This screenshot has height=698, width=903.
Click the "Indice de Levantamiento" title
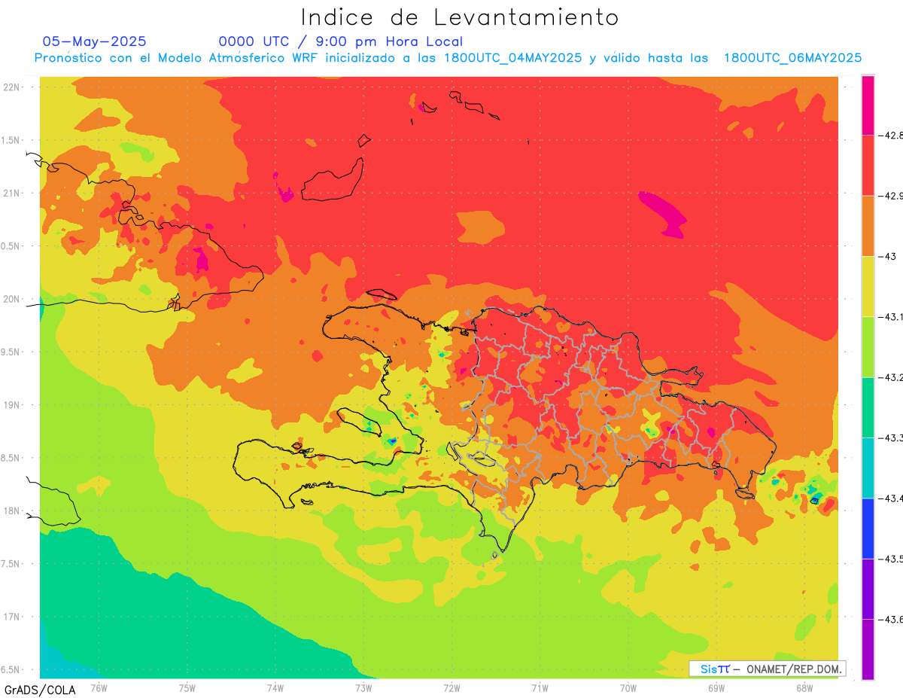pos(460,17)
